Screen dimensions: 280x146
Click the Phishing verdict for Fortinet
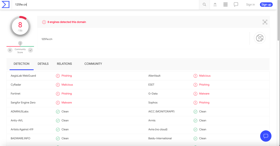(67, 94)
